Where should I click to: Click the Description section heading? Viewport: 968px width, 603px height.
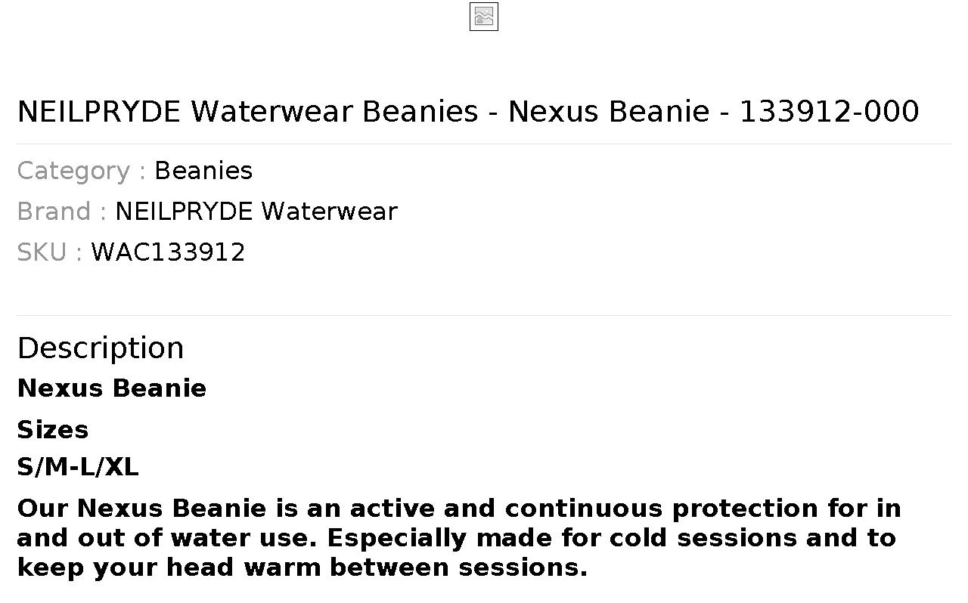pyautogui.click(x=101, y=348)
